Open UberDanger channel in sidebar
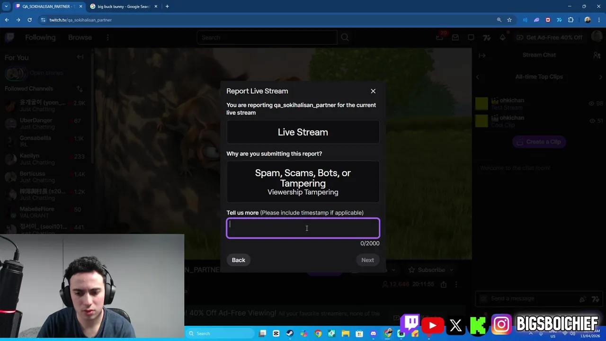This screenshot has height=341, width=606. 45,124
